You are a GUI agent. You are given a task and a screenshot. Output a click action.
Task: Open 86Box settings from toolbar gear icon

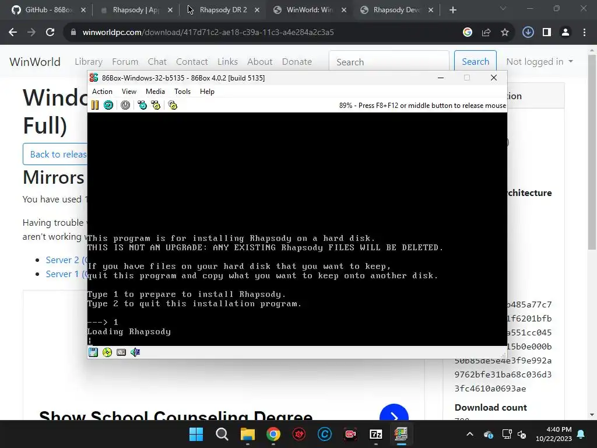[x=173, y=105]
